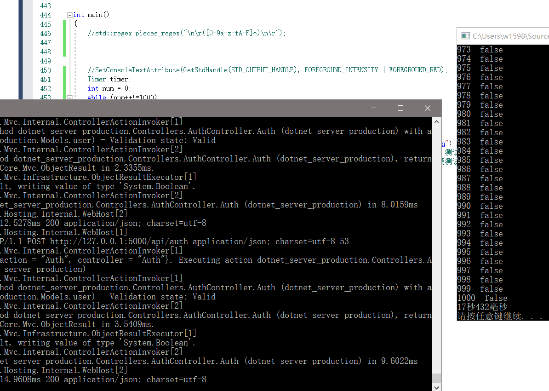Click the '12.5278ms 200 application/json' log line
549x391 pixels.
103,223
